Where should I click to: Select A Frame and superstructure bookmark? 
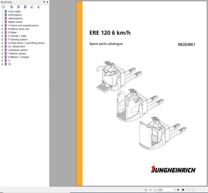(x=23, y=25)
